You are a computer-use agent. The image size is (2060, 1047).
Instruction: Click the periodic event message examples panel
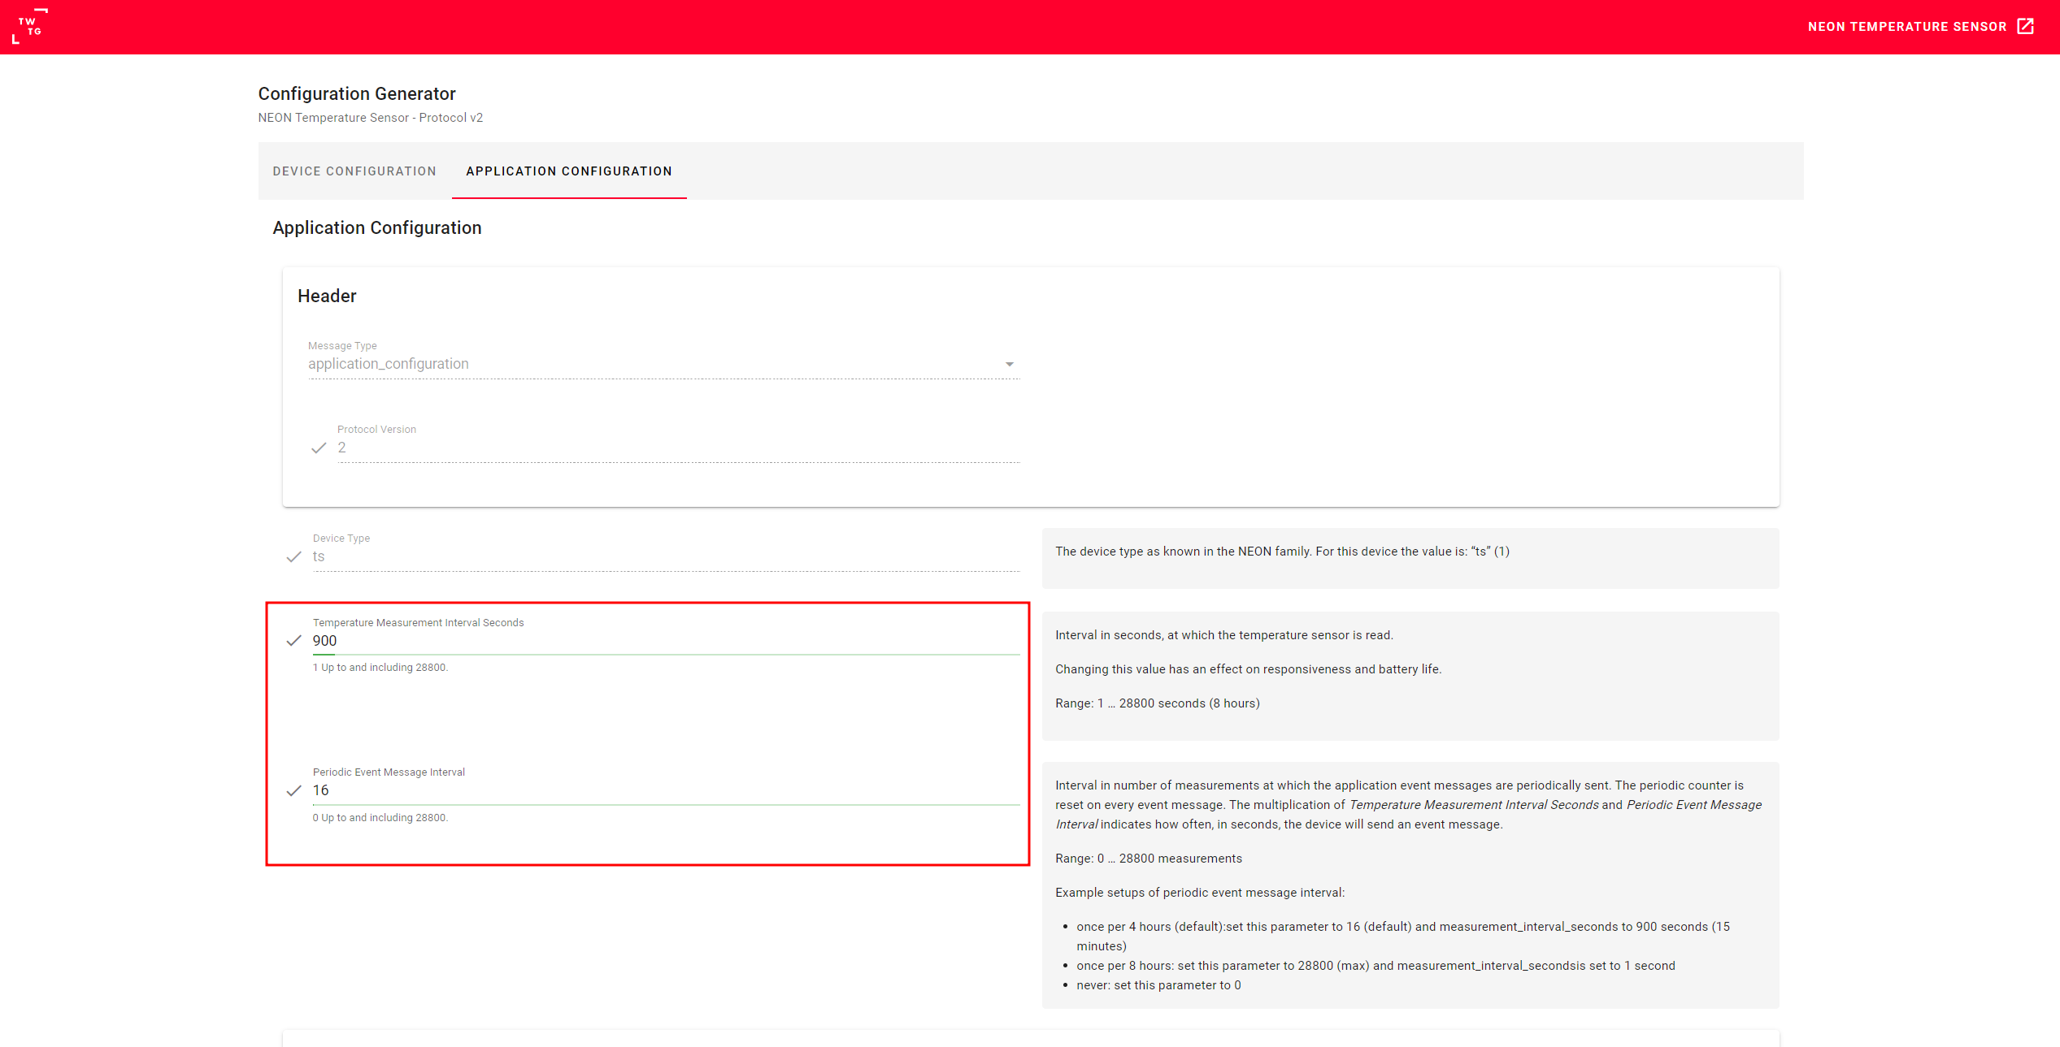[x=1410, y=885]
